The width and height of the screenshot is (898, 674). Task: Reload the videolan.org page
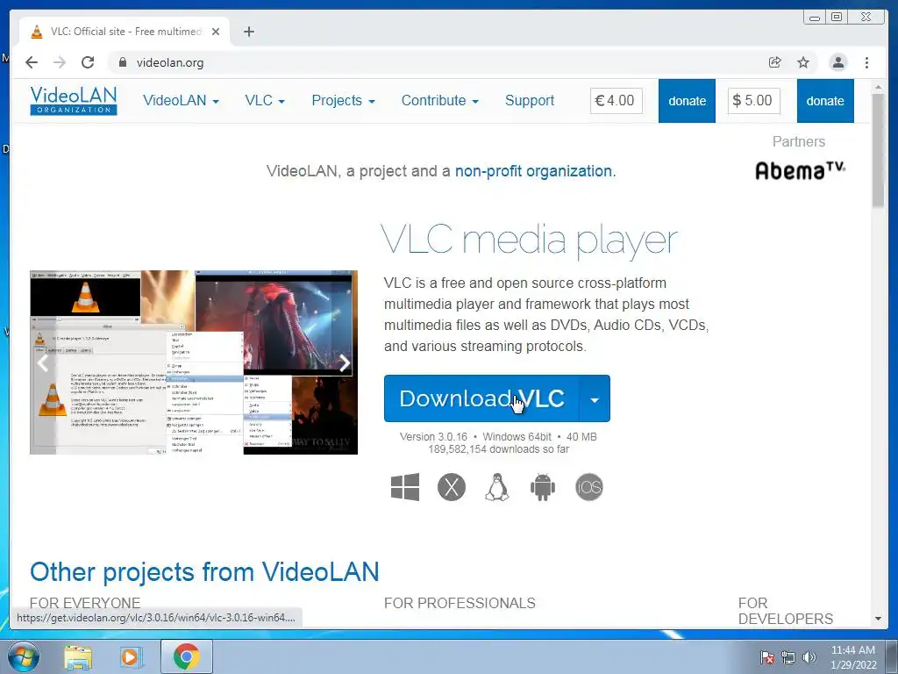88,62
